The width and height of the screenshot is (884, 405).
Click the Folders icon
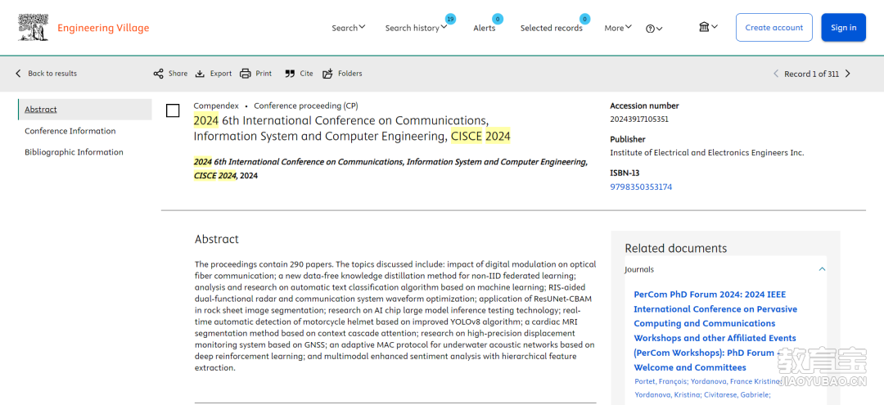[327, 73]
